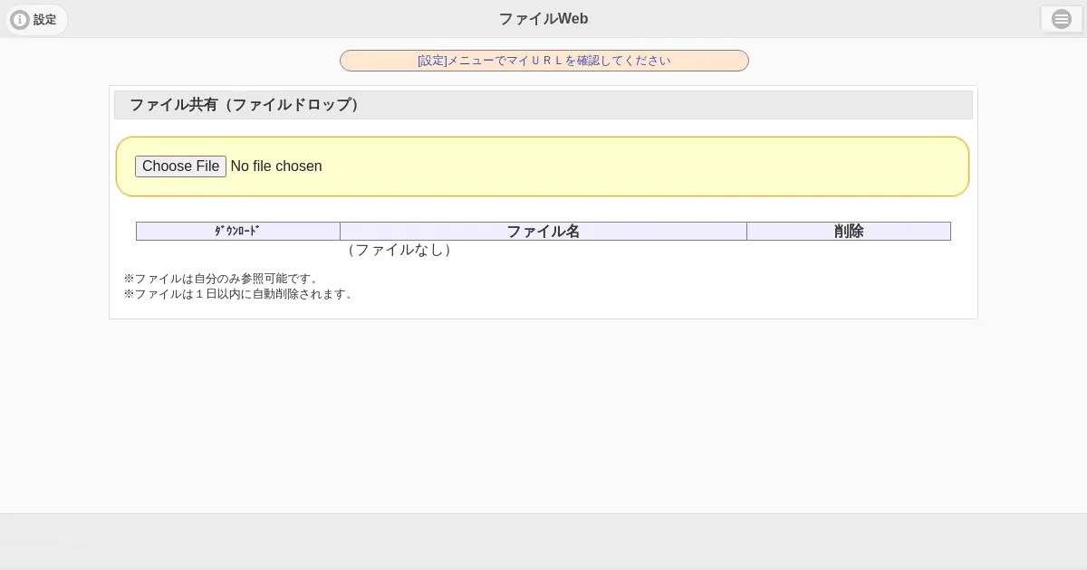Click the gray footer bar

pos(543,540)
